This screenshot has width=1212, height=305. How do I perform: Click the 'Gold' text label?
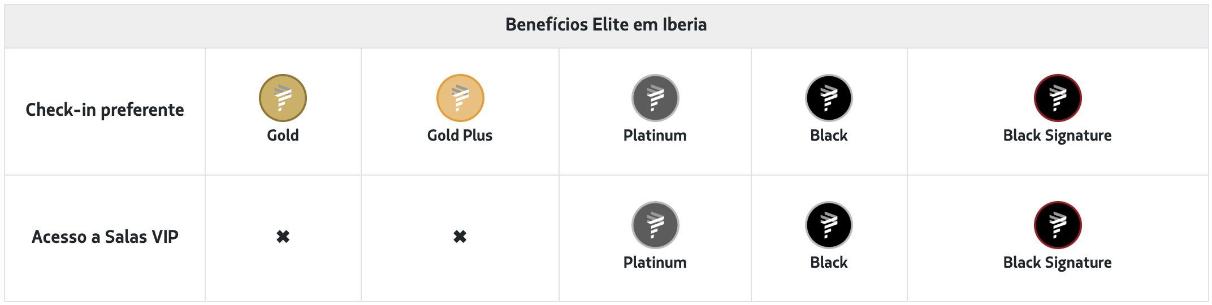(x=283, y=136)
